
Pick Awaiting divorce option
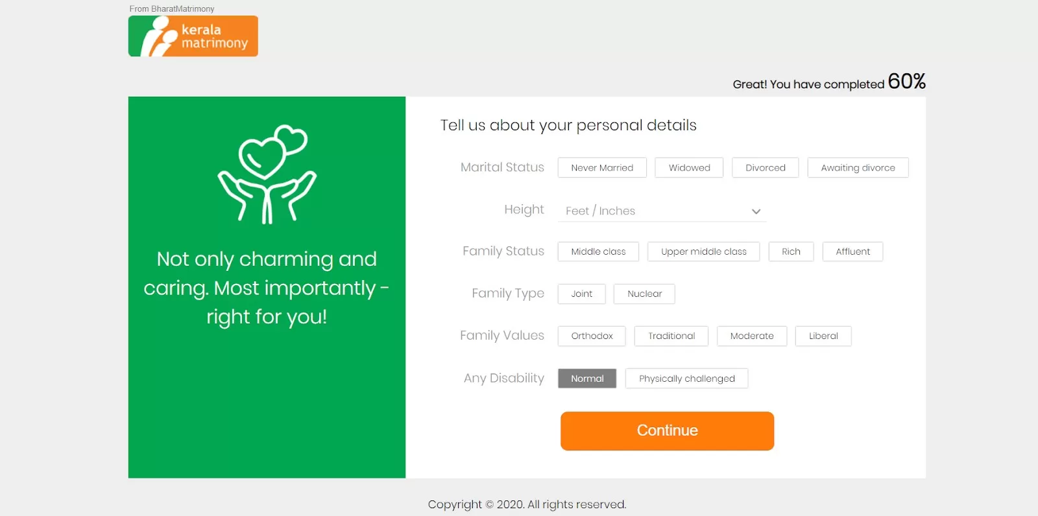pos(858,168)
